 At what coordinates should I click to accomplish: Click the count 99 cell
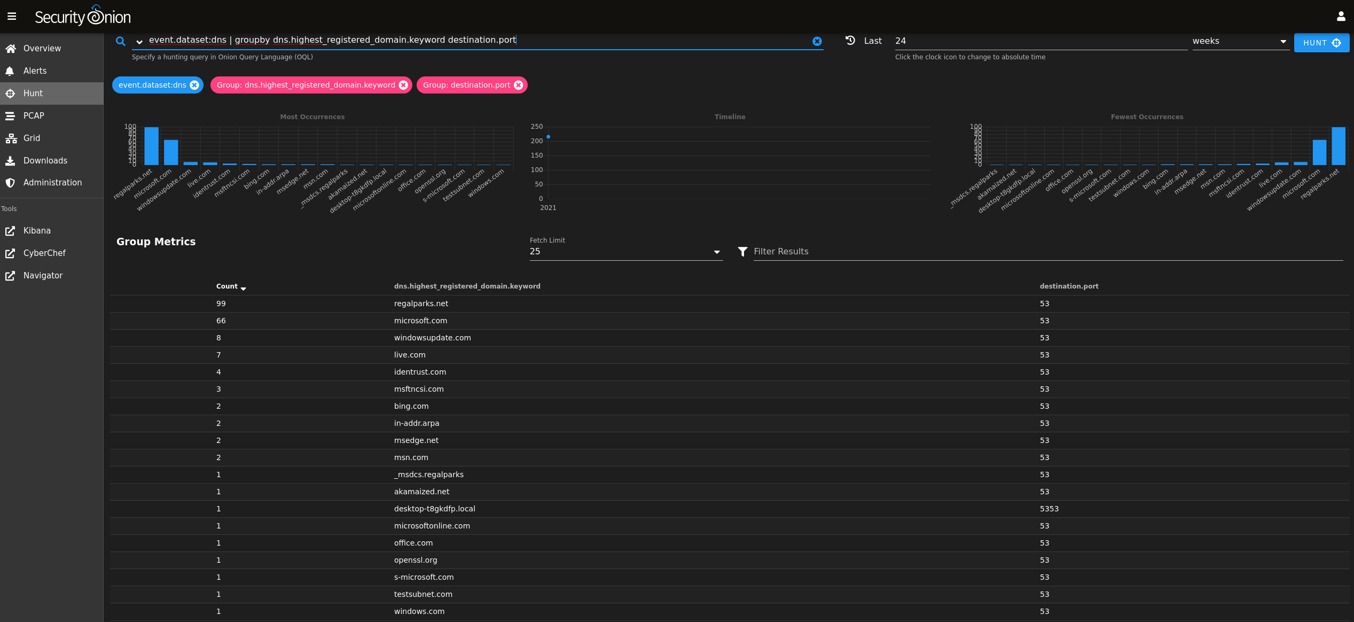[x=221, y=304]
